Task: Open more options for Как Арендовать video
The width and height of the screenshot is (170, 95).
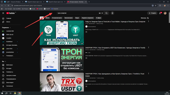Action: [148, 74]
